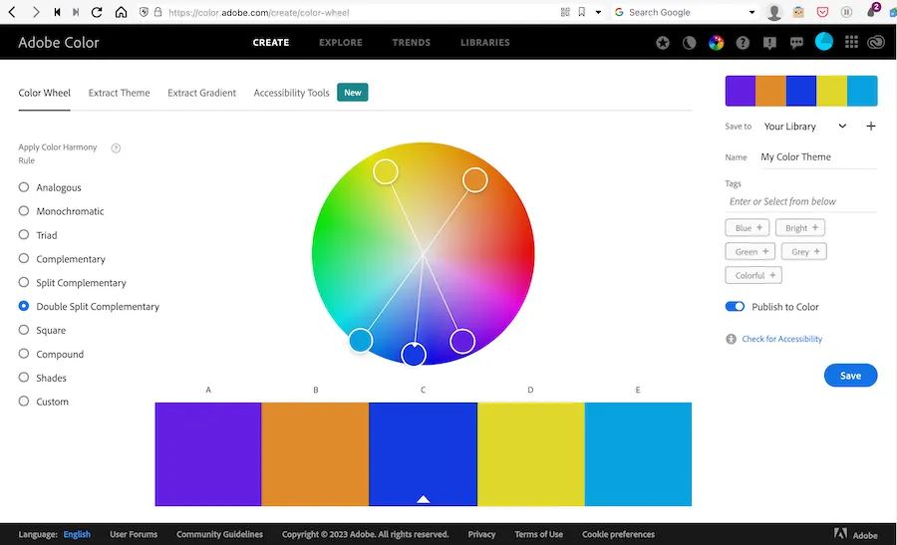Open the EXPLORE menu
The image size is (897, 545).
[341, 42]
